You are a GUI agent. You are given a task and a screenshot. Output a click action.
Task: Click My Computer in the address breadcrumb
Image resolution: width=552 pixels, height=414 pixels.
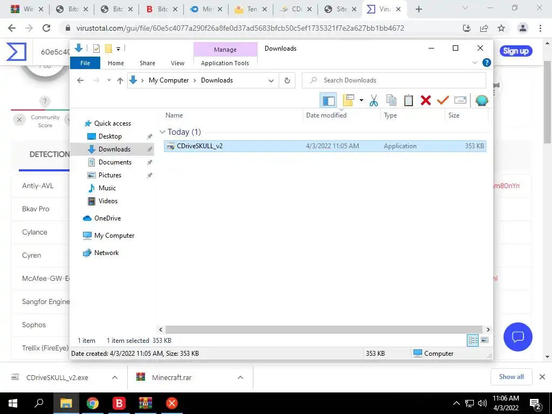[x=169, y=80]
